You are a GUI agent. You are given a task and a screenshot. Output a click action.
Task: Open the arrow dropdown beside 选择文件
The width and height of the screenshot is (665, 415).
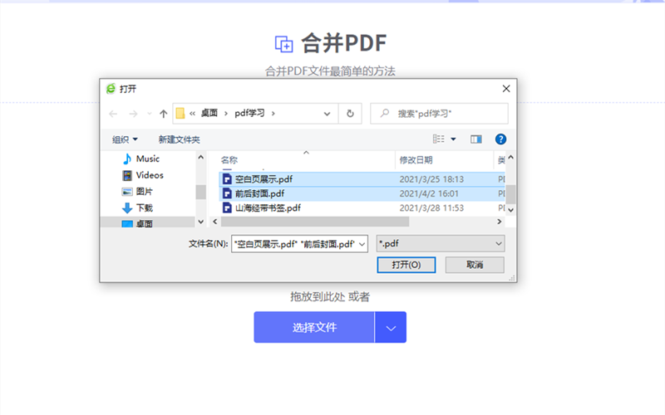pyautogui.click(x=391, y=327)
